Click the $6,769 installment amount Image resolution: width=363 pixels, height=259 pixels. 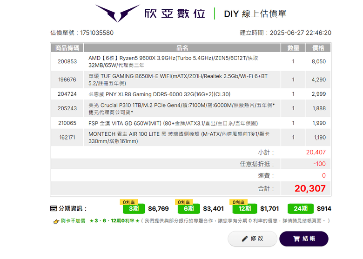pos(158,209)
